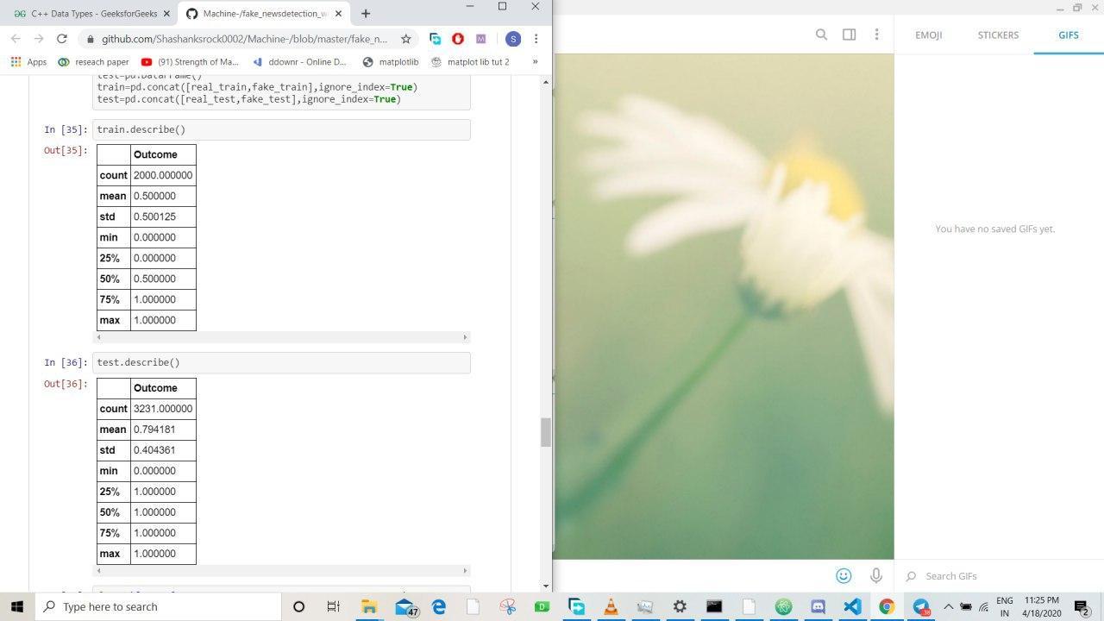Reload the GitHub page
Screen dimensions: 1104x621
click(61, 39)
